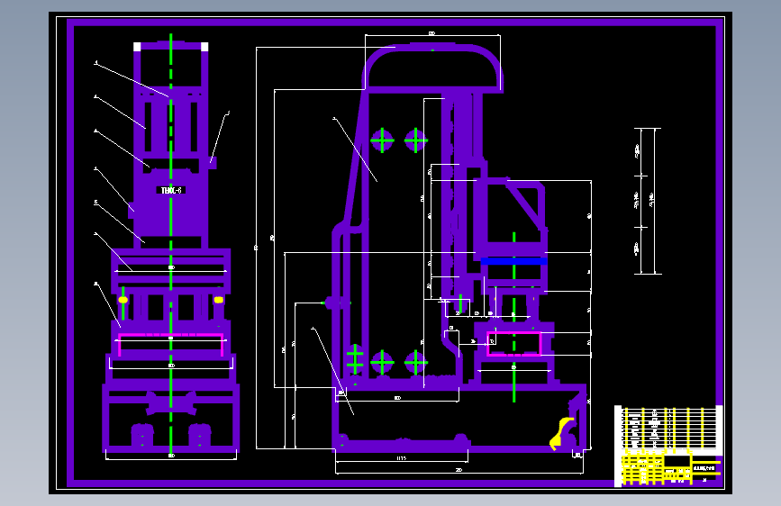Pick the vertical dimension chain right of the side view
Screen dimensions: 781x506
[647, 201]
